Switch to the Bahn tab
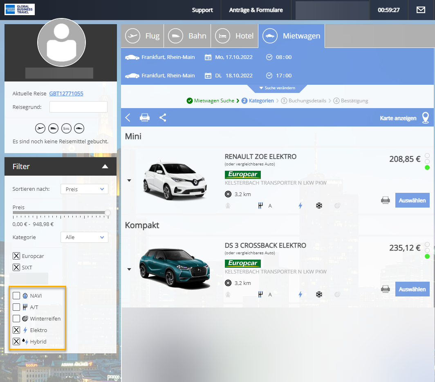 pos(187,36)
